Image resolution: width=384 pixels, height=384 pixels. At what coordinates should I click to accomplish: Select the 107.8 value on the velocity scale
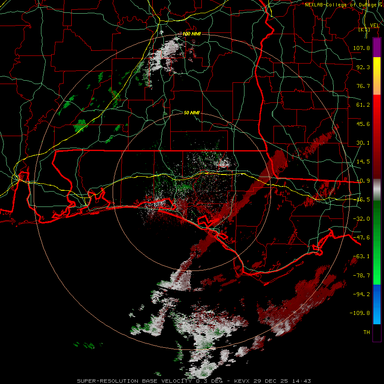361,48
